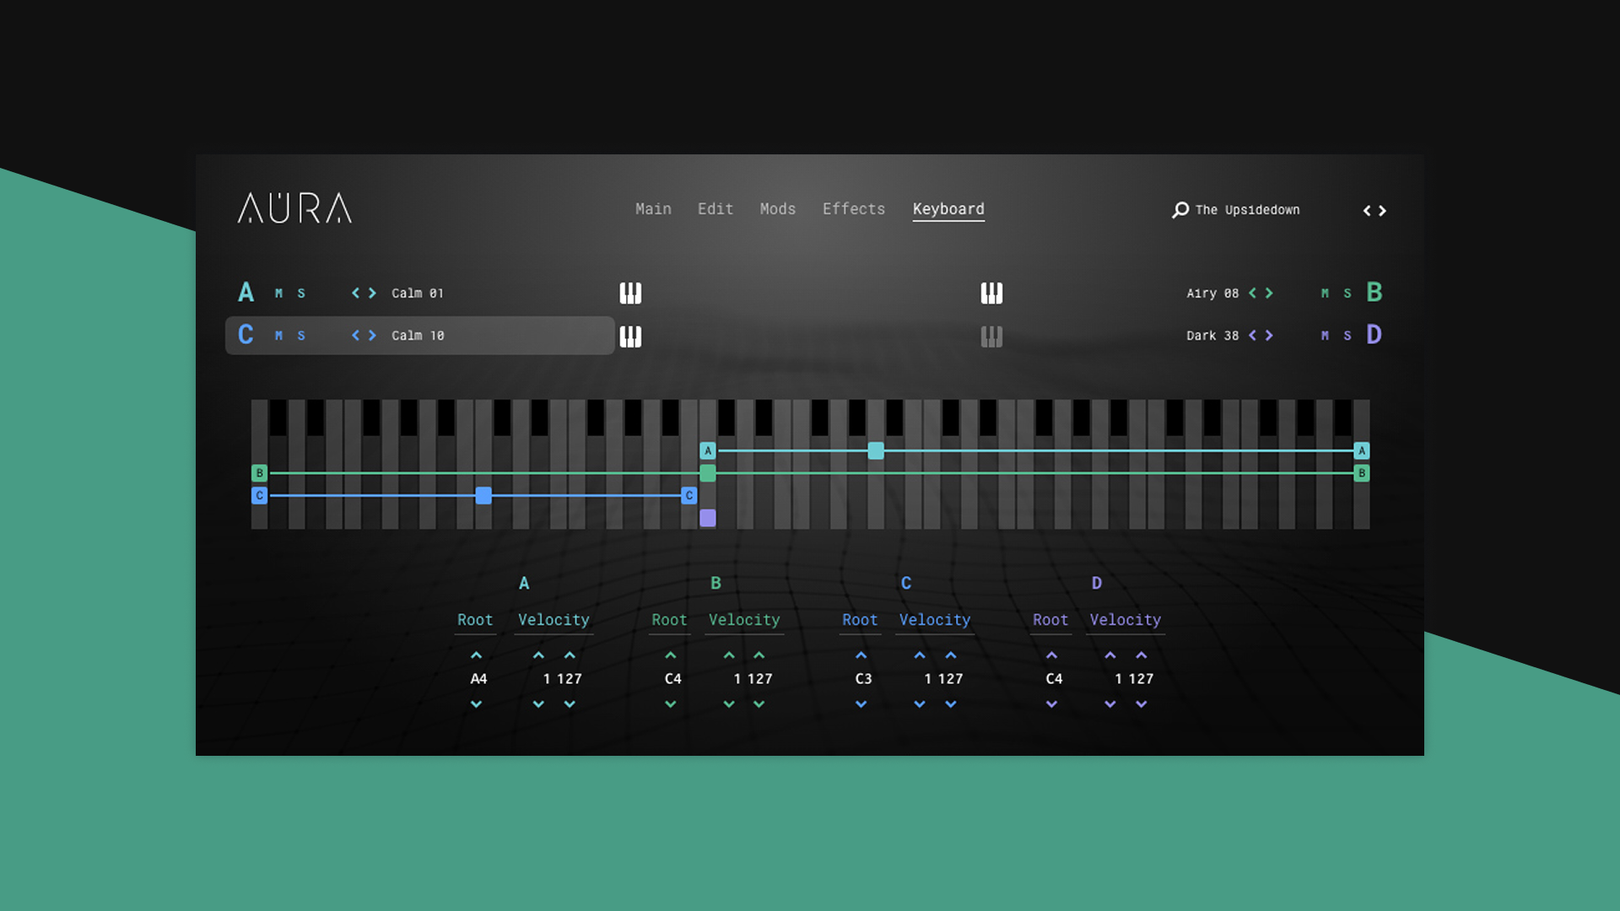The height and width of the screenshot is (911, 1620).
Task: Solo layer C using its S toggle
Action: click(x=300, y=335)
